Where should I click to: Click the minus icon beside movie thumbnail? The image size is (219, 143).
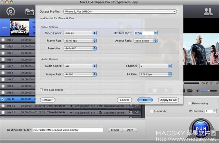coord(4,28)
